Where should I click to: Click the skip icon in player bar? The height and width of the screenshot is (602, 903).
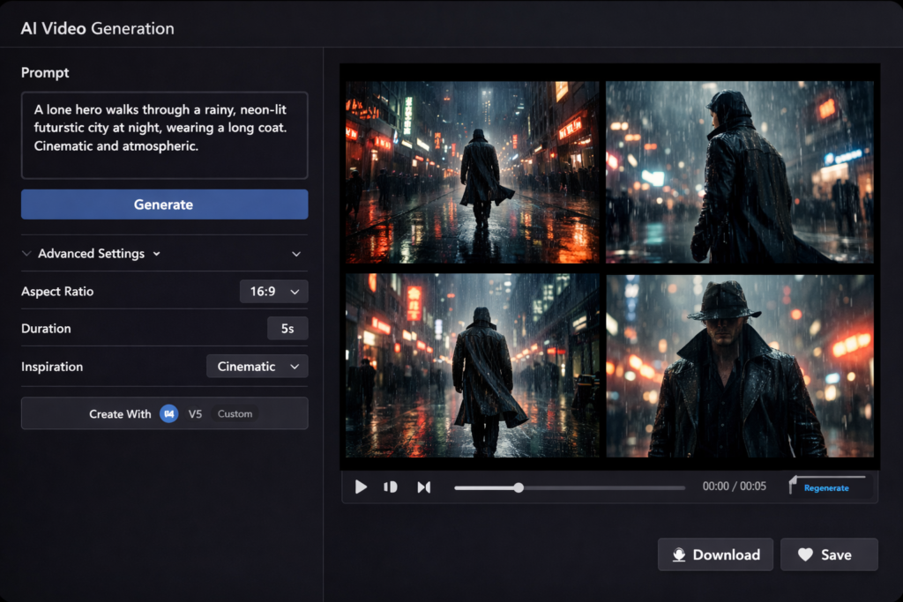423,487
